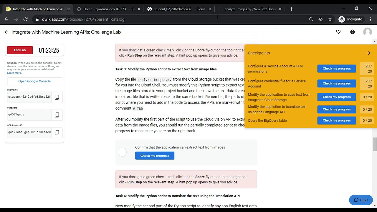Click Open Google Console button
Viewport: 377px width, 212px height.
coord(34,81)
